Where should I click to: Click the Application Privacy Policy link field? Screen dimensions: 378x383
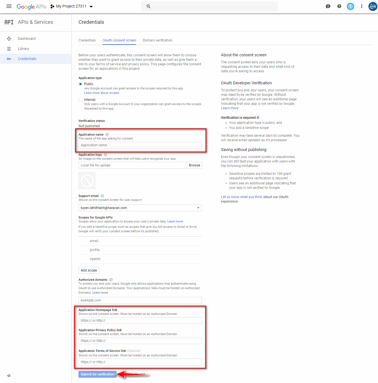coord(140,341)
